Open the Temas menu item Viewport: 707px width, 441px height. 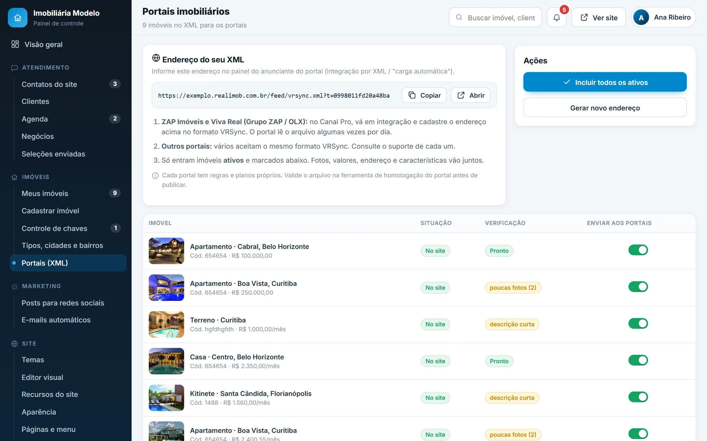tap(68, 360)
